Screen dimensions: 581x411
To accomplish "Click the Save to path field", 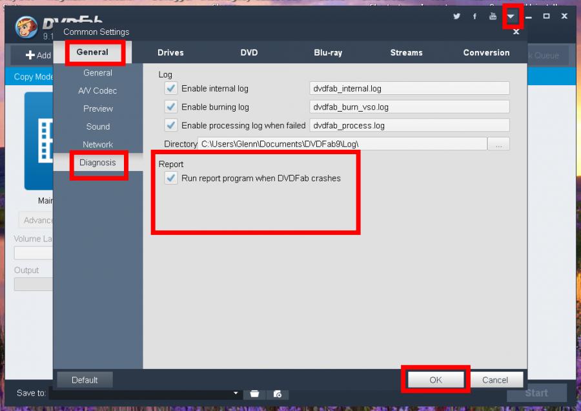I will pos(145,394).
